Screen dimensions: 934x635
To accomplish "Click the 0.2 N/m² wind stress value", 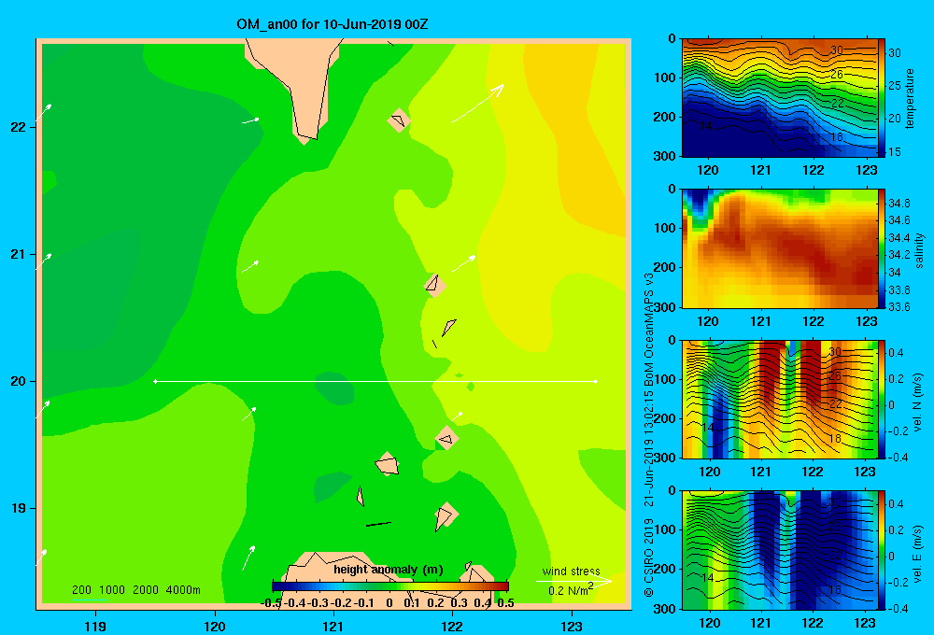I will point(570,590).
